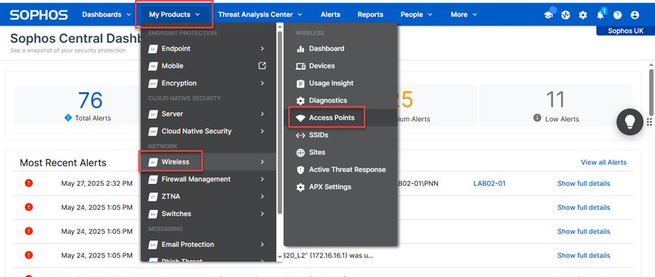Open the threat health pulse icon
This screenshot has height=277, width=655.
tap(566, 15)
